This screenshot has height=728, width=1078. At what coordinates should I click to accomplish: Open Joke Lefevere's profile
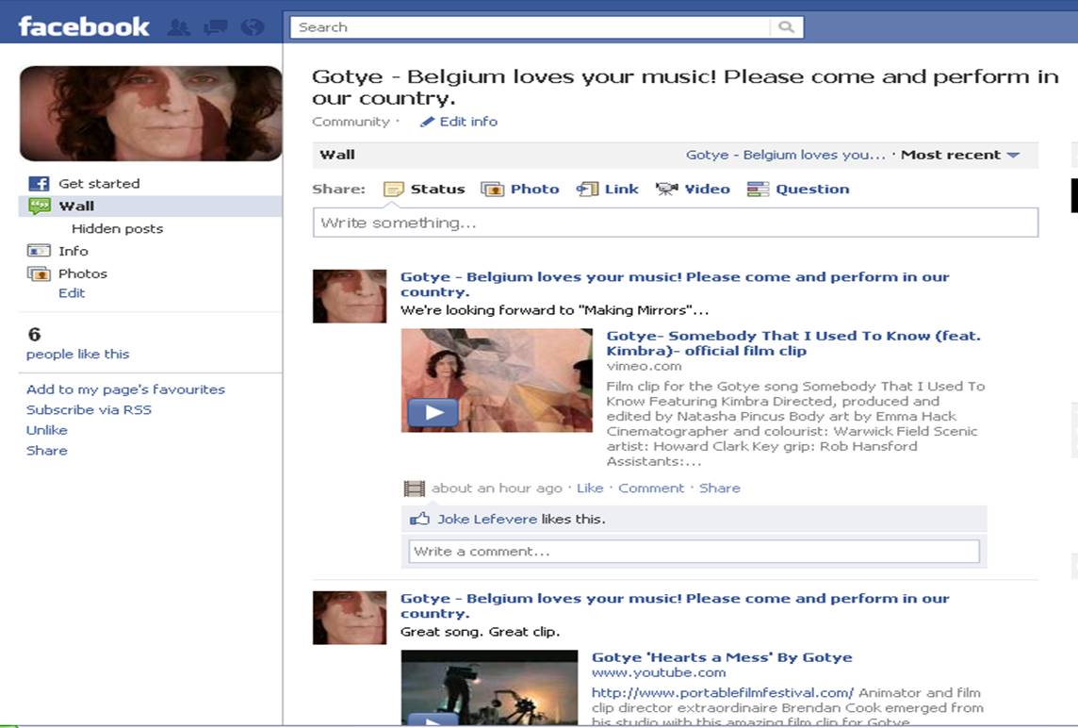(487, 519)
